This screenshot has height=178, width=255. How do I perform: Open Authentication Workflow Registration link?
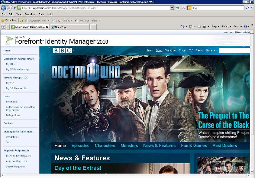21,108
